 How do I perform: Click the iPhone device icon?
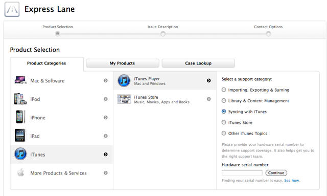tap(20, 117)
